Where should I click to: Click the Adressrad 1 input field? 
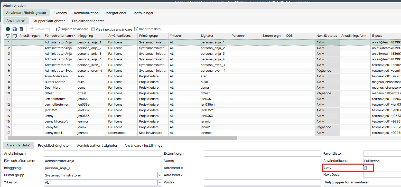coord(263,168)
